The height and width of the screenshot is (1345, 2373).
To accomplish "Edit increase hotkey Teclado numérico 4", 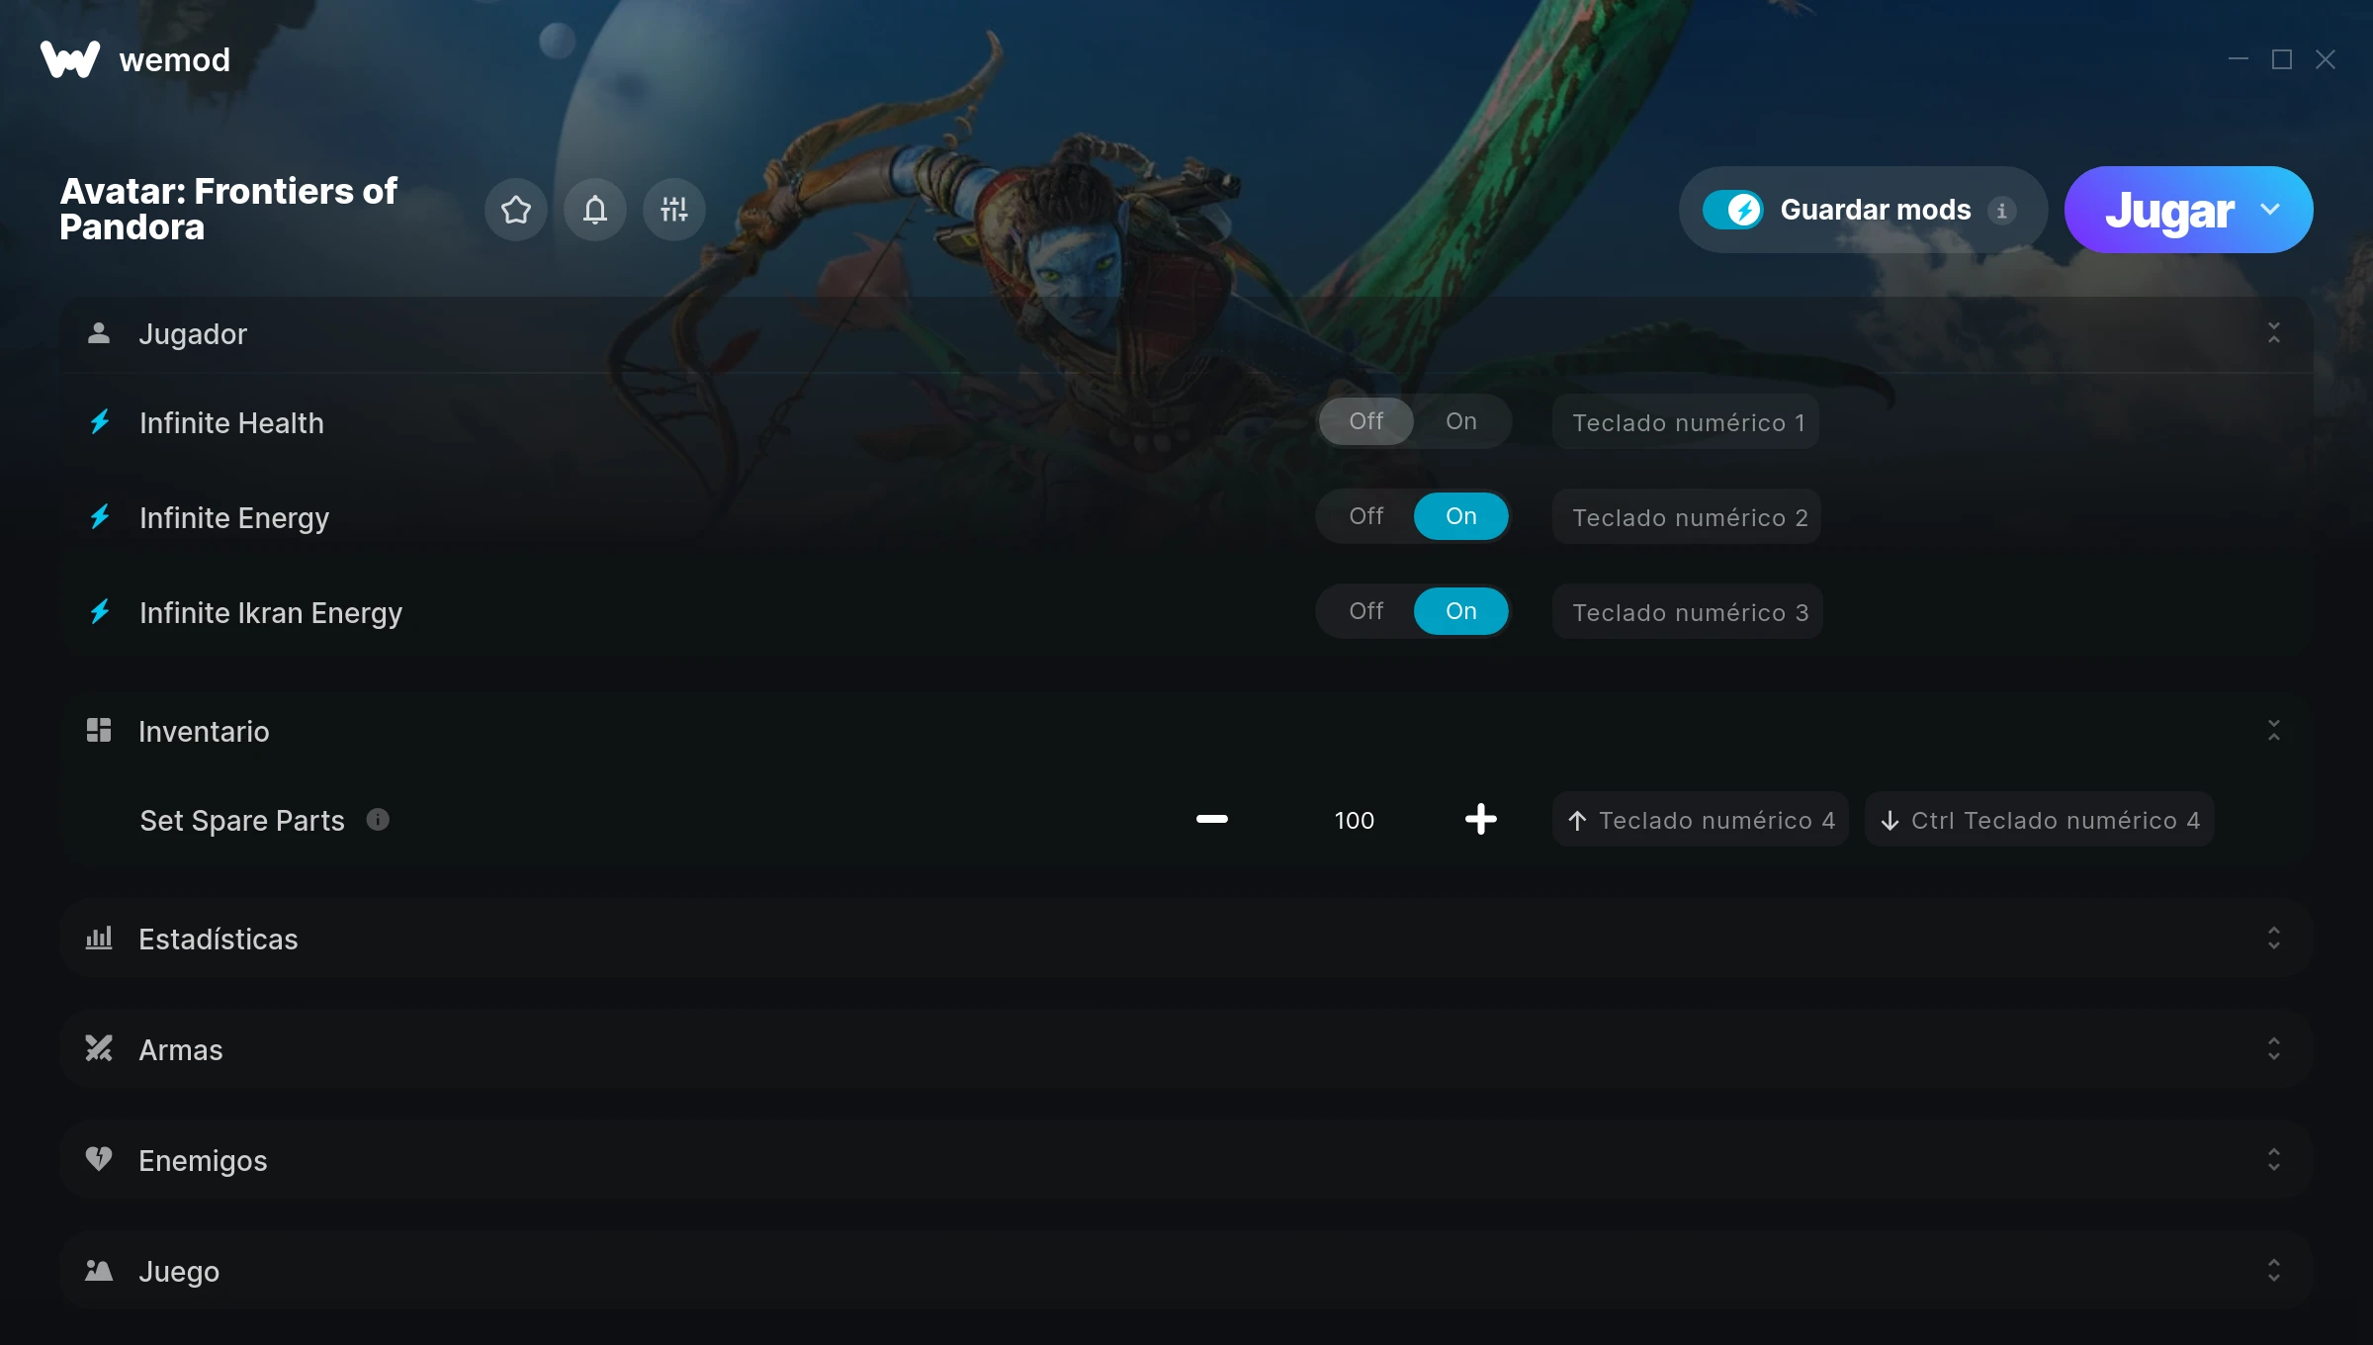I will (1701, 820).
